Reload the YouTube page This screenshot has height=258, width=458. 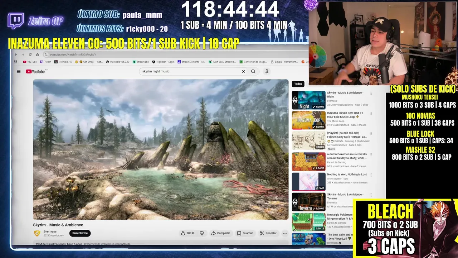pos(30,54)
